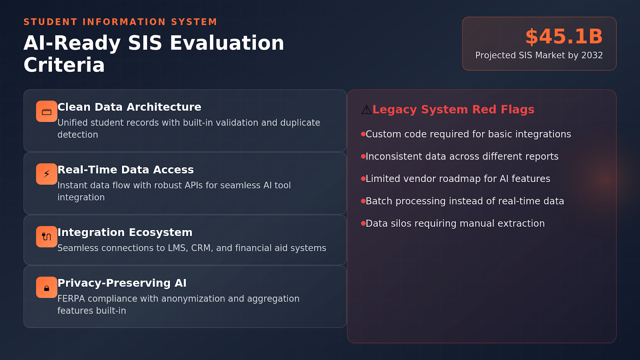Click Inconsistent data across different reports item
The image size is (640, 360).
click(462, 156)
